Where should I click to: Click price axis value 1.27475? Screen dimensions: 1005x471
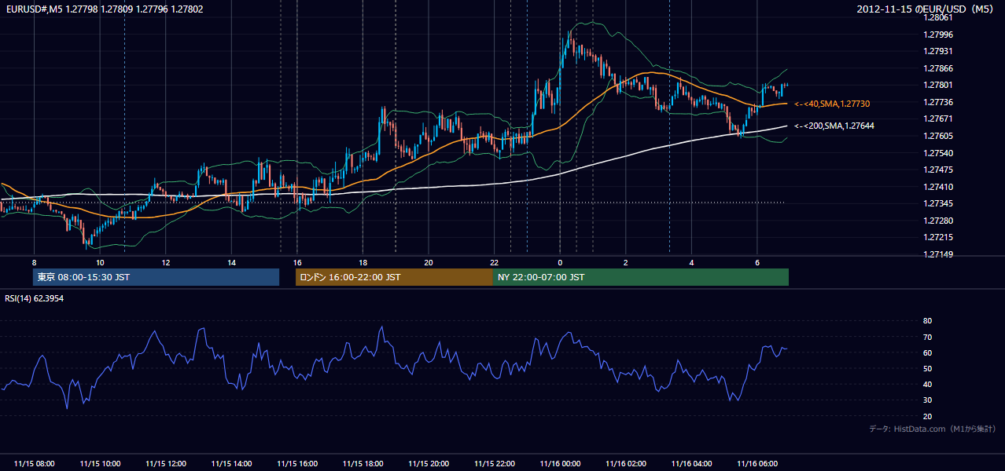938,170
